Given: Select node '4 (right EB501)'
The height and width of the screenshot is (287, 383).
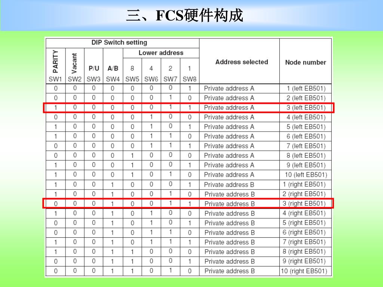Looking at the screenshot, I should pos(304,213).
